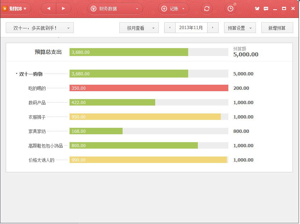The image size is (300, 224).
Task: Open the feedback message icon
Action: (266, 9)
